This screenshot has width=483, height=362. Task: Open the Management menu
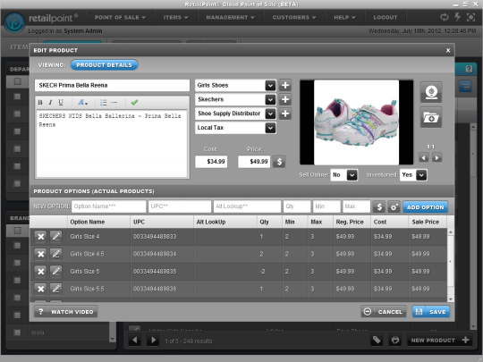(231, 18)
